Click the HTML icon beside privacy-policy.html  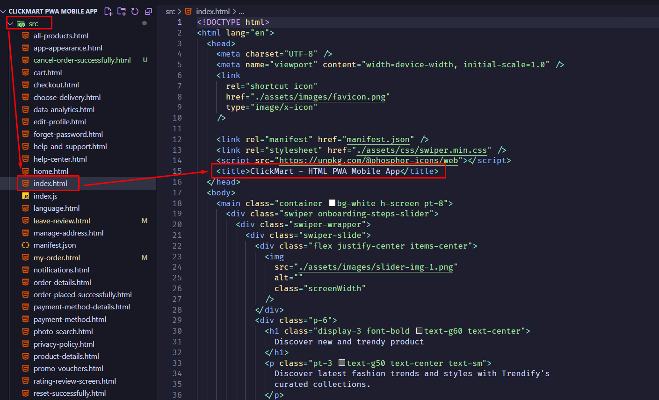pyautogui.click(x=26, y=344)
